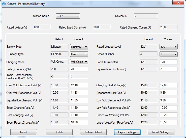Image resolution: width=186 pixels, height=138 pixels.
Task: Expand the Rated Voltage Level current dropdown
Action: [x=168, y=47]
